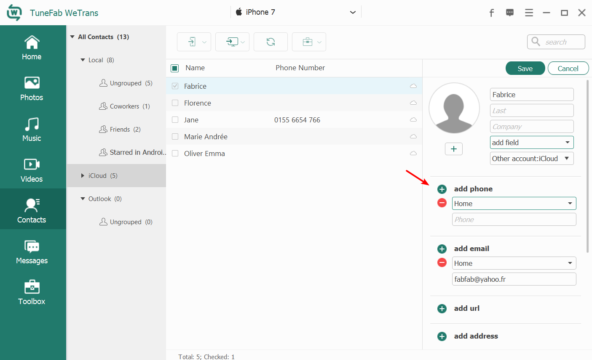592x360 pixels.
Task: Open the email type Home dropdown
Action: tap(514, 263)
